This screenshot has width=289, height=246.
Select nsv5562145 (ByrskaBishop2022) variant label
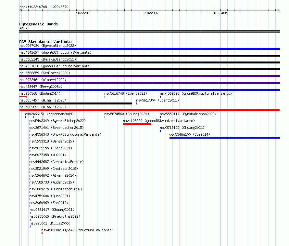(48, 59)
